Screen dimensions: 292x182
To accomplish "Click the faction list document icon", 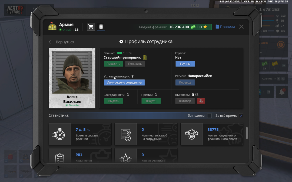I will (101, 27).
